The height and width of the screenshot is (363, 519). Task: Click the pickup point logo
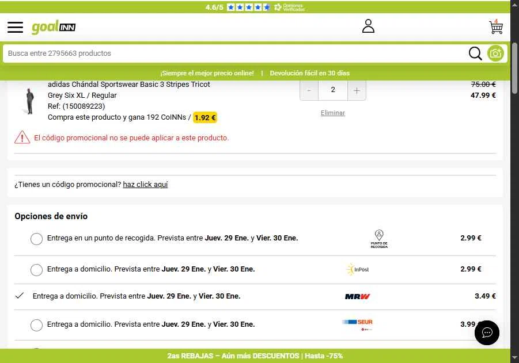[x=379, y=239]
